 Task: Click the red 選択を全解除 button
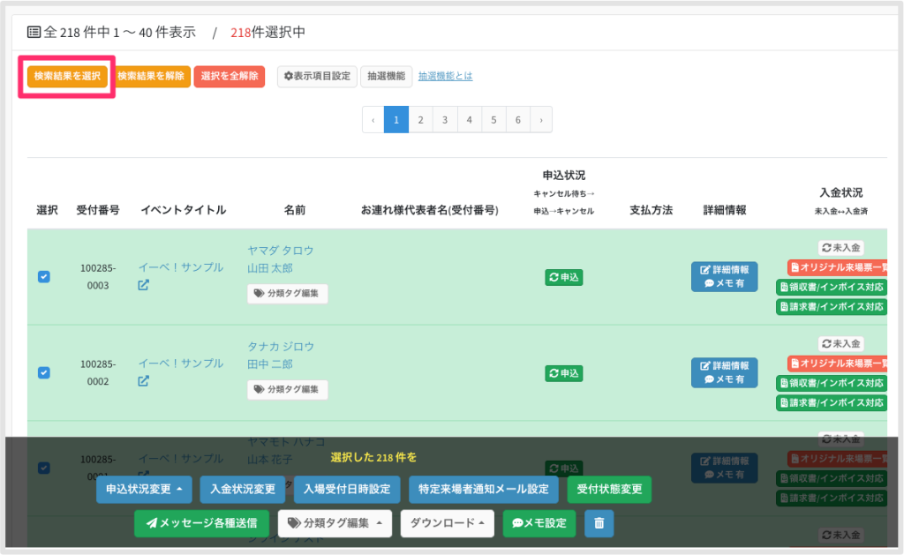tap(230, 76)
